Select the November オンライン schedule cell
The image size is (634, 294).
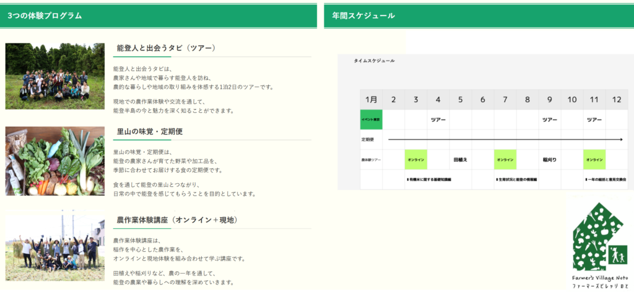click(x=594, y=160)
